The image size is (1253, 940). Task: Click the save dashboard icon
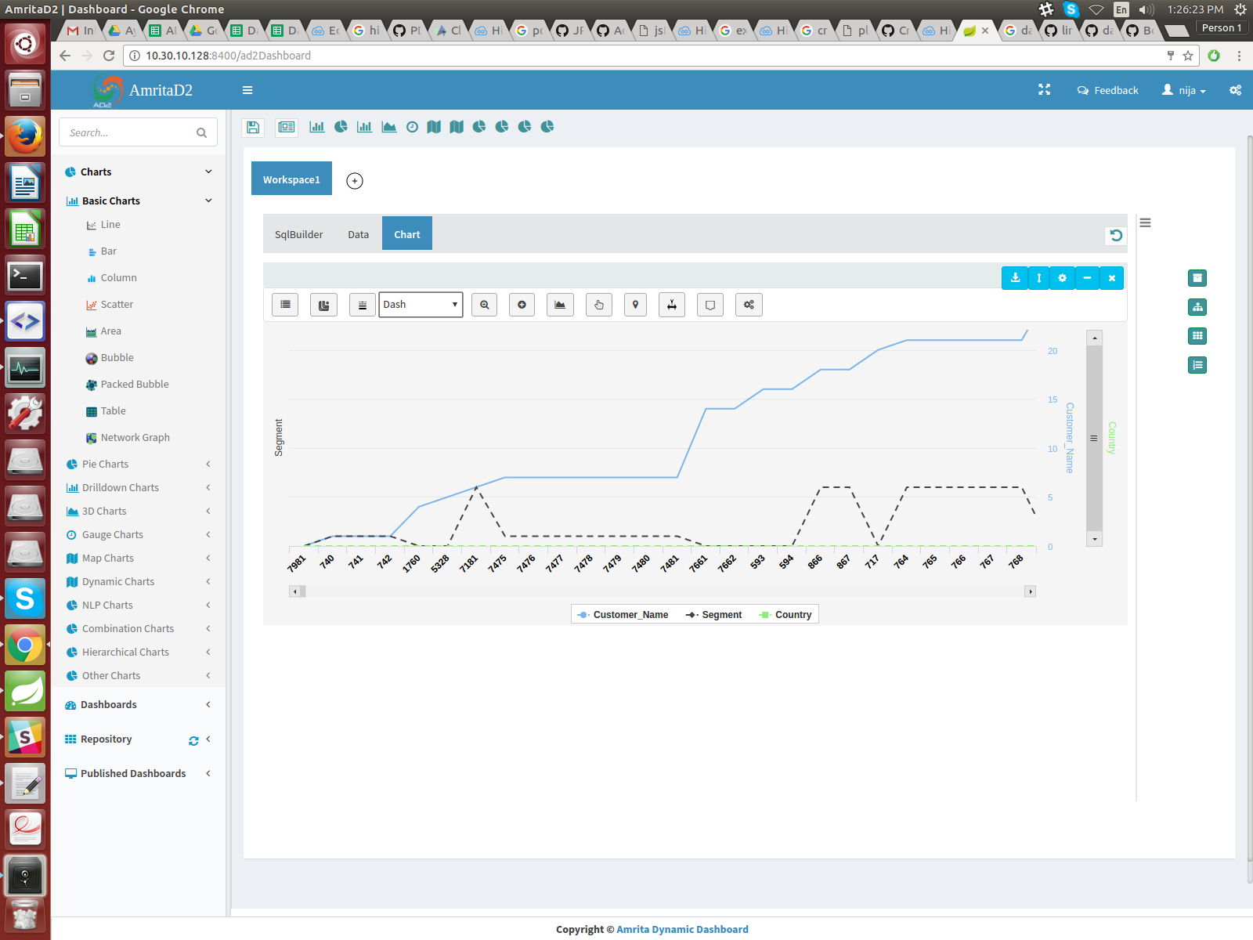(252, 127)
